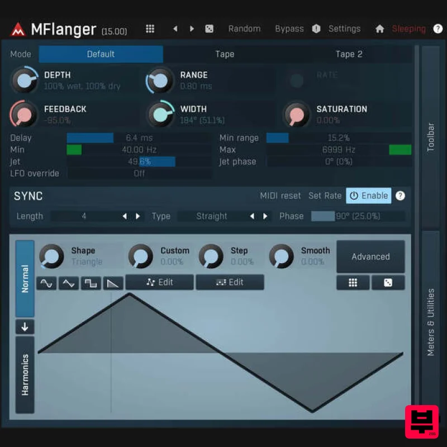Select the saw wave shape icon

pyautogui.click(x=112, y=283)
